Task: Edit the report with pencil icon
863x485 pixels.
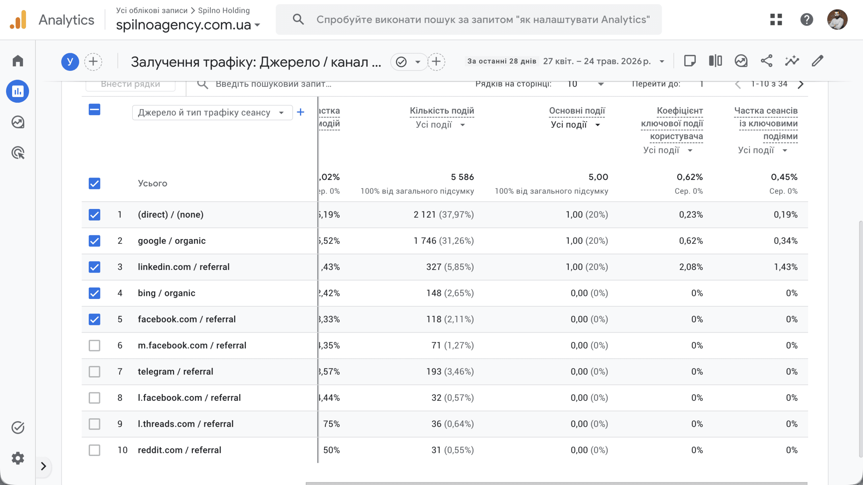Action: pyautogui.click(x=817, y=61)
